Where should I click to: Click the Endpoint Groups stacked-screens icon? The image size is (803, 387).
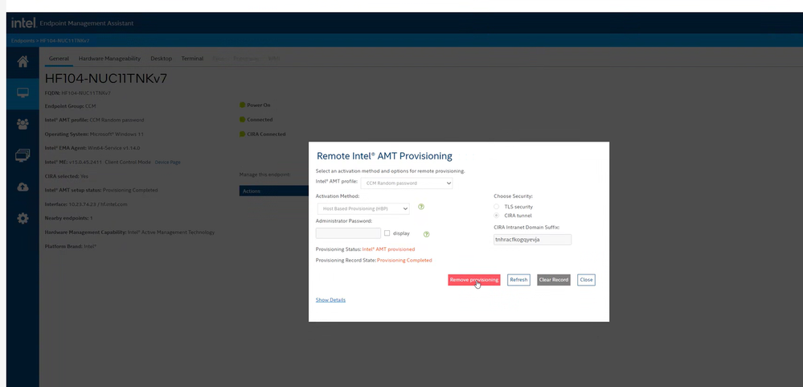point(23,155)
